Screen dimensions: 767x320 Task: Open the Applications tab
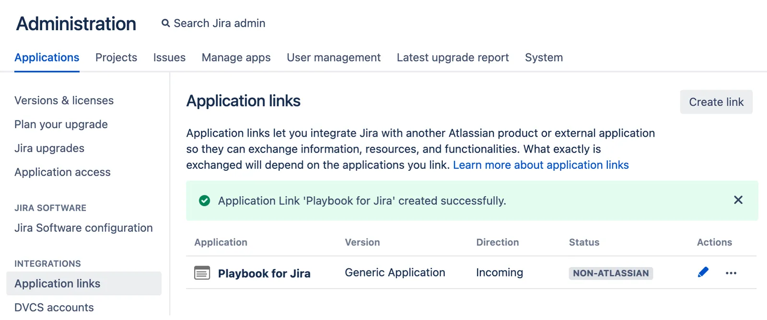tap(47, 58)
